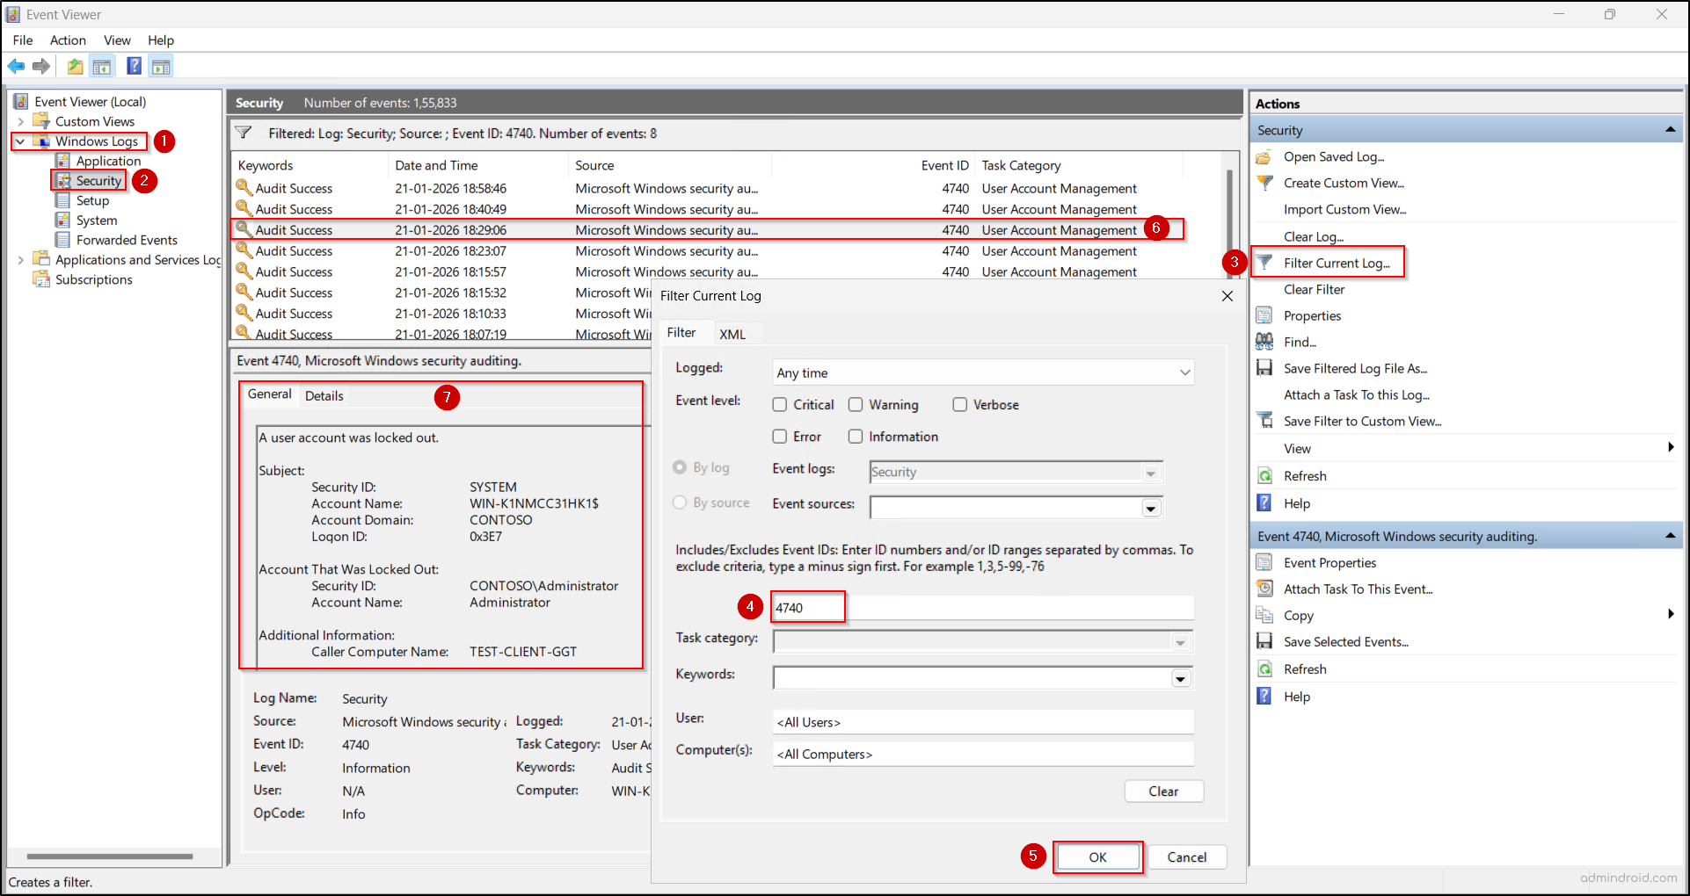The image size is (1690, 896).
Task: Open Event Properties from the Actions pane
Action: (x=1329, y=562)
